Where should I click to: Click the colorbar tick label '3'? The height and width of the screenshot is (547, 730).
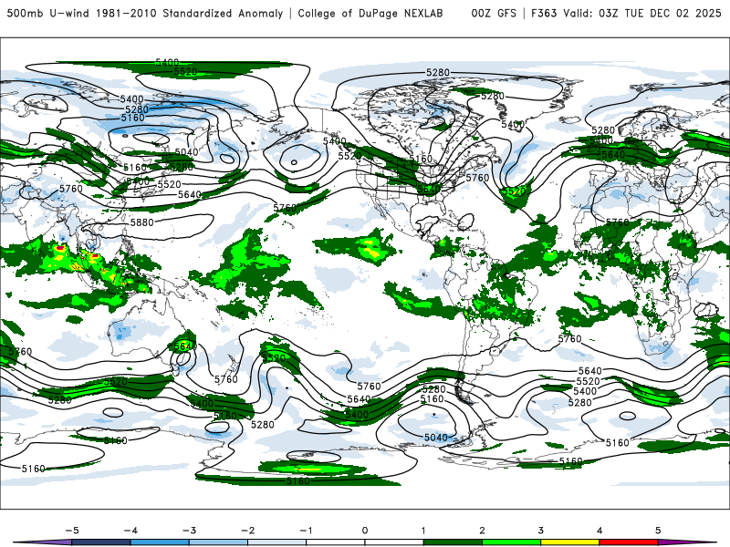pyautogui.click(x=541, y=531)
